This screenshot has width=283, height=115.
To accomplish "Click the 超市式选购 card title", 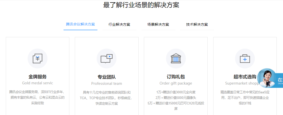I will (x=245, y=77).
